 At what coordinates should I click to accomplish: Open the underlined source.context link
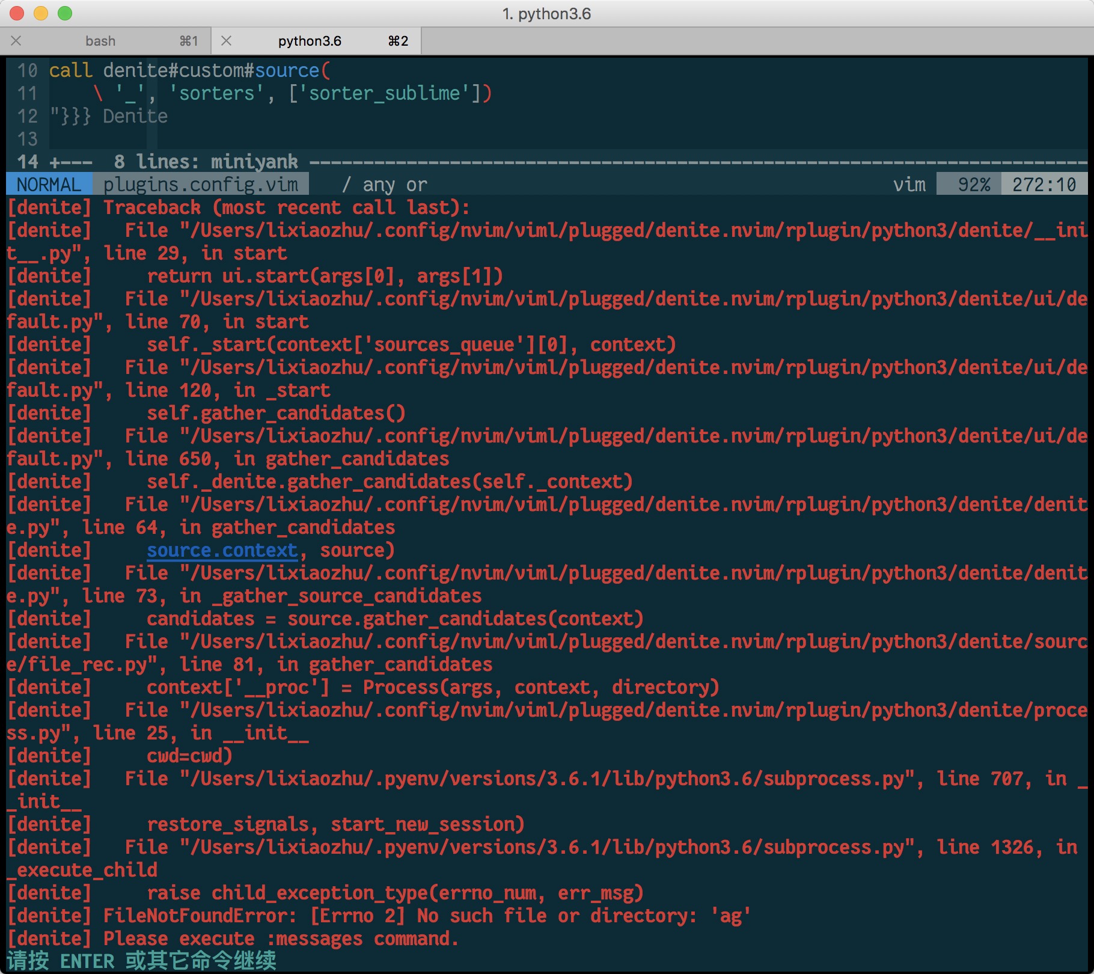point(222,551)
